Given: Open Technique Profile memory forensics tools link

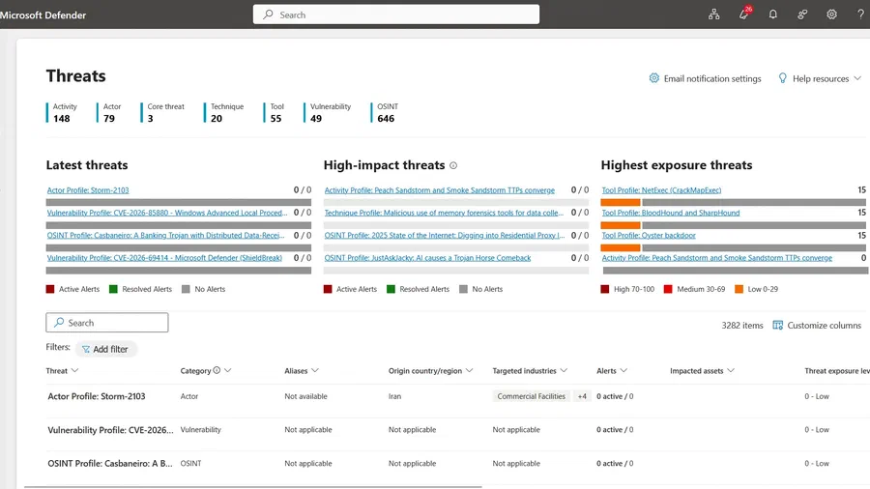Looking at the screenshot, I should [444, 213].
